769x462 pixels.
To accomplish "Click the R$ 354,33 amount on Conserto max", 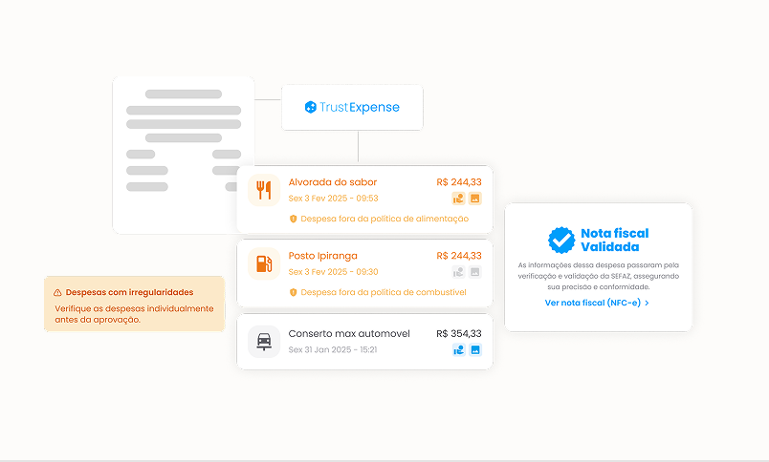I will point(458,334).
